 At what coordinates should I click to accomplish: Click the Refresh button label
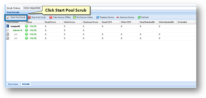[145, 17]
